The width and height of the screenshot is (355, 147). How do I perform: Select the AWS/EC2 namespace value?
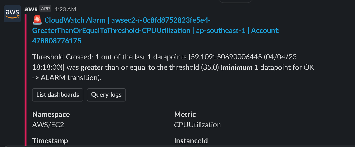point(46,125)
